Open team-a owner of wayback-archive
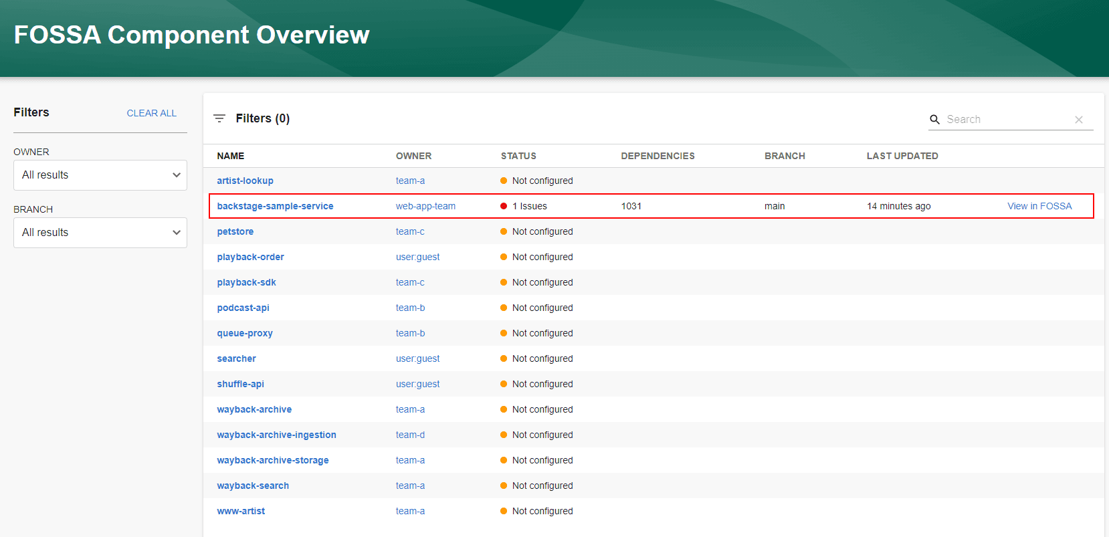 click(x=410, y=409)
